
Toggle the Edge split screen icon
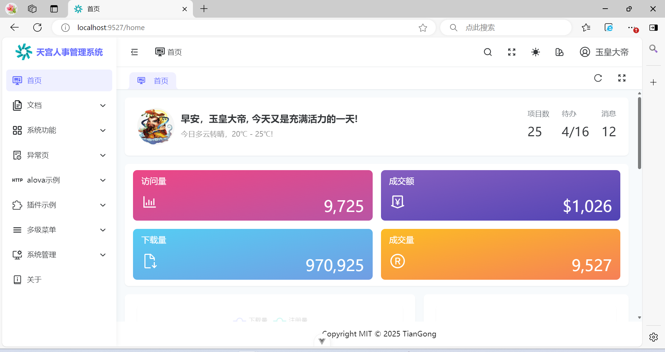coord(653,28)
